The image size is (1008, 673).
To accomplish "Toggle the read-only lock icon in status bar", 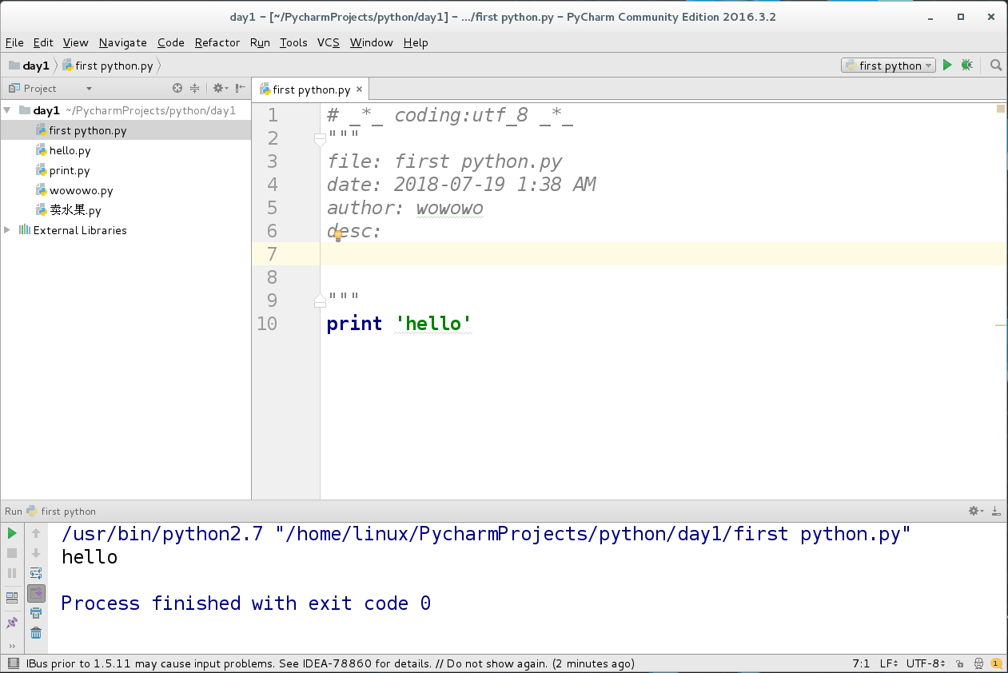I will 960,663.
